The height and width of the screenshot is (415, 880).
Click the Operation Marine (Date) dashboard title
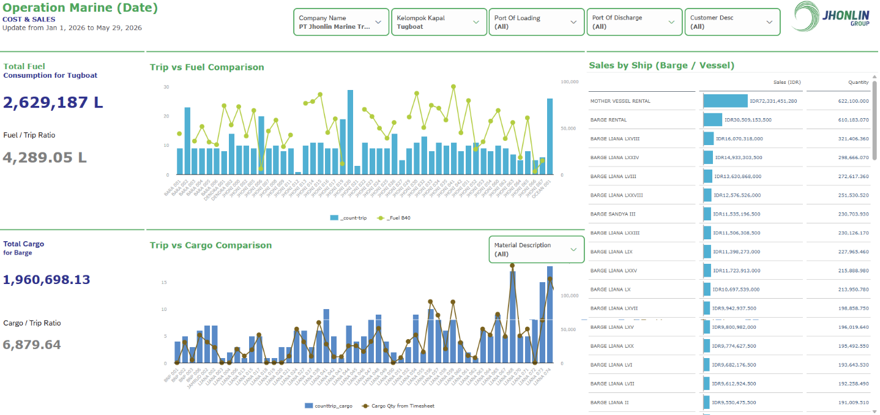click(80, 8)
